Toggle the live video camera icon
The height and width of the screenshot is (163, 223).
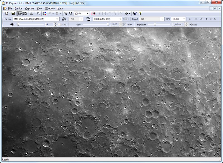coord(20,13)
